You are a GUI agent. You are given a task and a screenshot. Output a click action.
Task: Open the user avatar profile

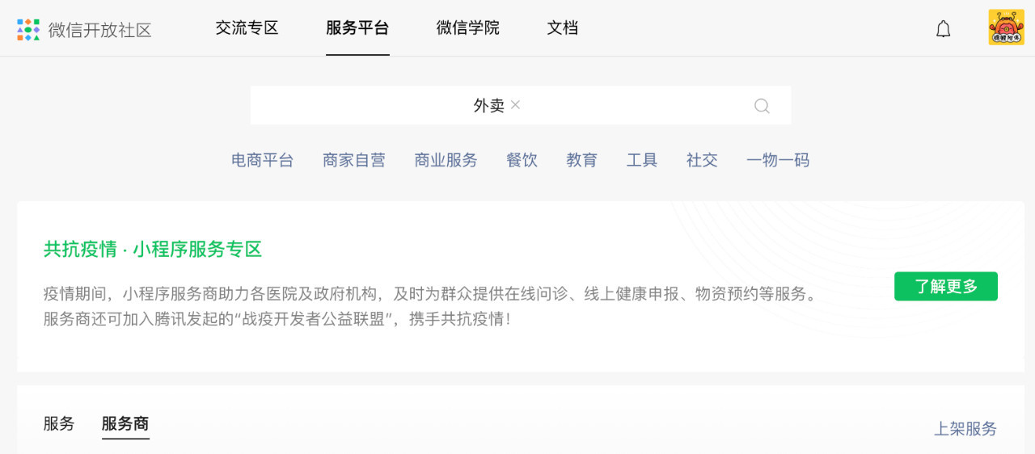click(x=1006, y=27)
